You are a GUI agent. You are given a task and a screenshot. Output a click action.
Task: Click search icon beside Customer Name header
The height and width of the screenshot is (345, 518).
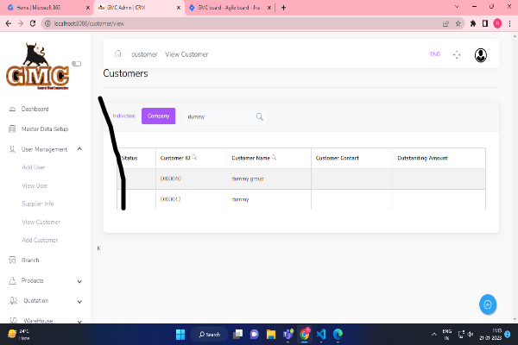point(274,158)
